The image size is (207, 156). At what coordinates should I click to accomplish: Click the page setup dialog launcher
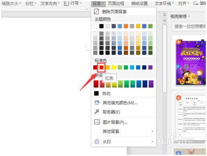[86, 9]
